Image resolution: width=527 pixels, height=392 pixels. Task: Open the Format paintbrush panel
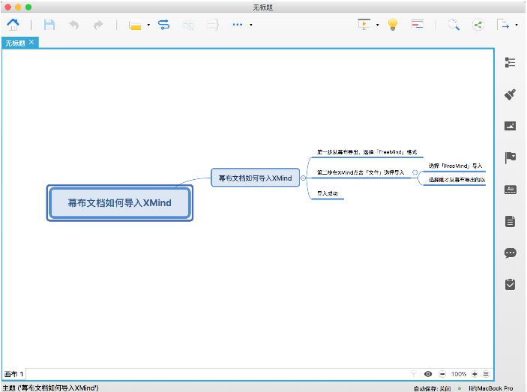click(511, 94)
